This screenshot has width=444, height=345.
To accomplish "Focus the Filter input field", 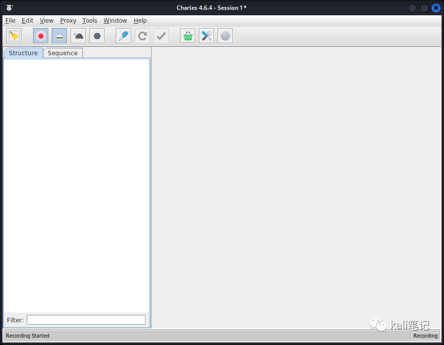I will click(86, 320).
